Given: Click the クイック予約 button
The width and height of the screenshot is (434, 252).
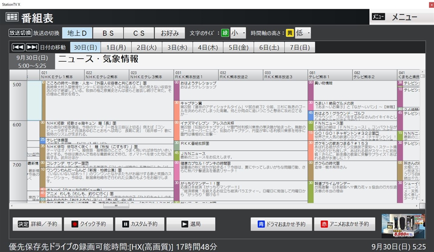Looking at the screenshot, I should (x=89, y=224).
